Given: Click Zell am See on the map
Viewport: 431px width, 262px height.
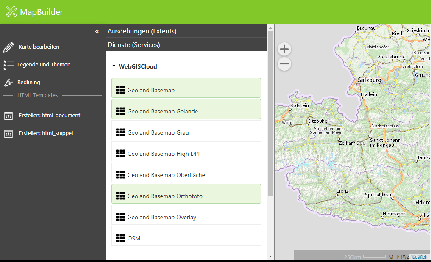Looking at the screenshot, I should pyautogui.click(x=352, y=143).
